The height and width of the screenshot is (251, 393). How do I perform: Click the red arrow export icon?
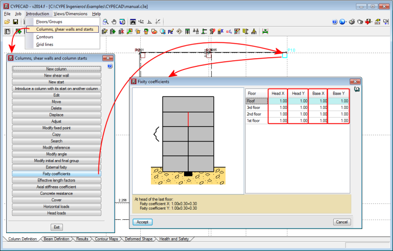click(x=368, y=22)
